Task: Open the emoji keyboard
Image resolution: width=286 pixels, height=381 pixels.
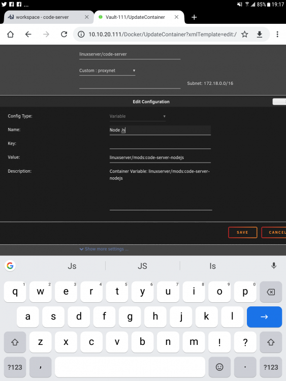Action: pyautogui.click(x=219, y=367)
